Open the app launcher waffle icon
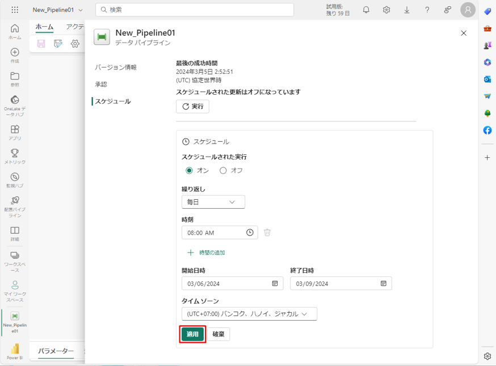The image size is (496, 366). pyautogui.click(x=15, y=10)
